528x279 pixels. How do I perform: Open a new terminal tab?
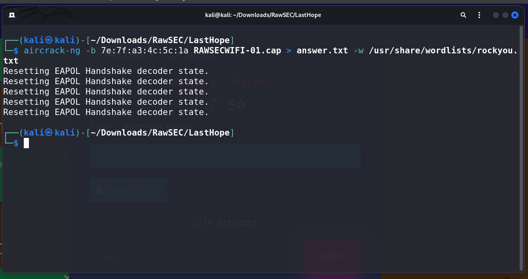click(x=12, y=15)
